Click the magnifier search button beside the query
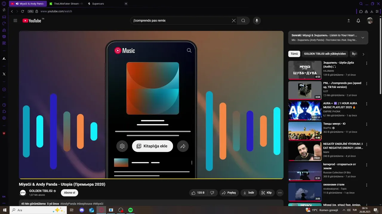The height and width of the screenshot is (214, 382). point(243,21)
